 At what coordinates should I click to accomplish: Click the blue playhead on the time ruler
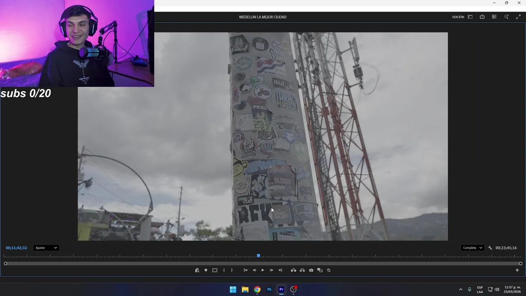(x=258, y=256)
